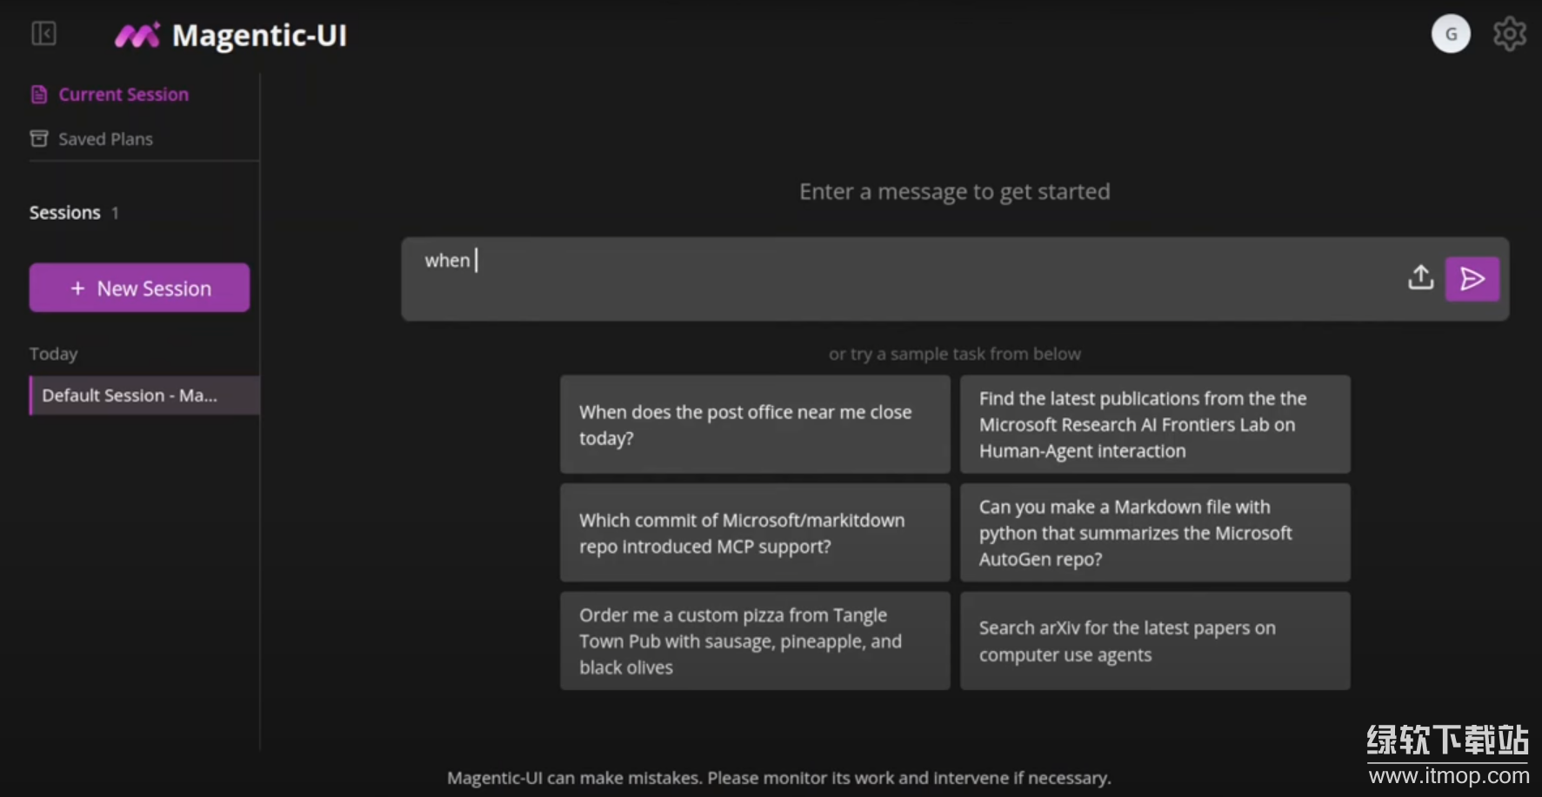Select the markitdown MCP commit sample
Viewport: 1542px width, 797px height.
754,533
